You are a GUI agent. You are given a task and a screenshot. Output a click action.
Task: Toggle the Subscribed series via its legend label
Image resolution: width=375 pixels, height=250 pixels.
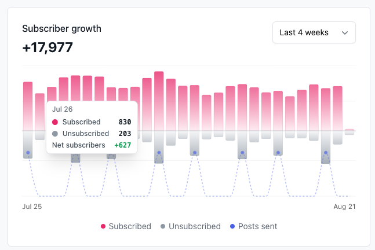(x=130, y=226)
